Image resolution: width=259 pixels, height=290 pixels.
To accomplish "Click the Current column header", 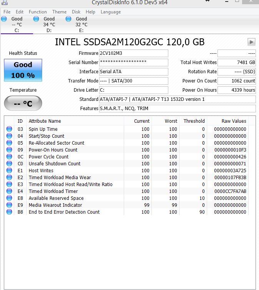I will (x=138, y=121).
